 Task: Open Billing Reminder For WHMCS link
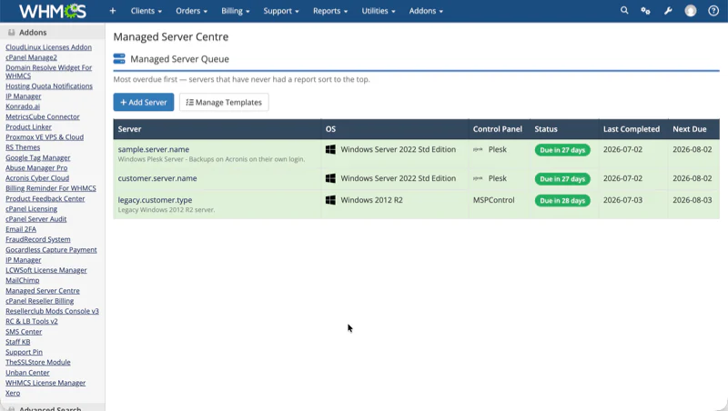click(x=51, y=188)
